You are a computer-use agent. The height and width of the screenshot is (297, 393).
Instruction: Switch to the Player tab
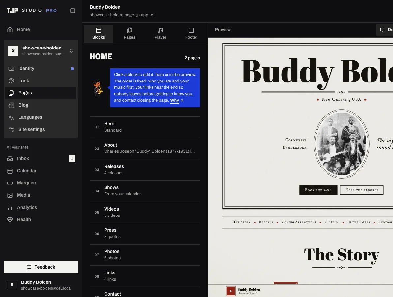pos(160,34)
